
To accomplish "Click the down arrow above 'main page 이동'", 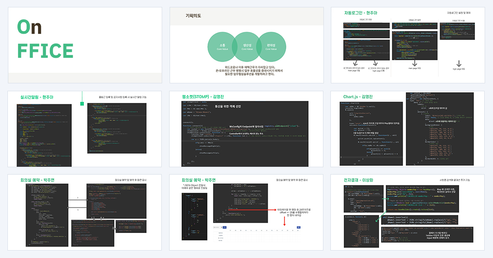I will tap(415, 63).
